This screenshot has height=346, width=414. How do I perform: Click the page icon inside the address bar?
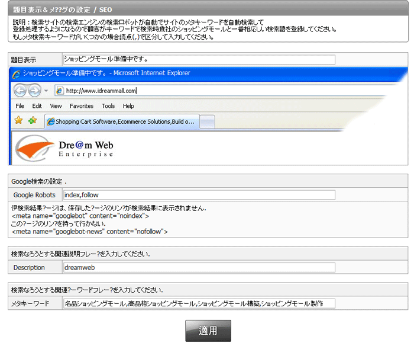[x=59, y=91]
